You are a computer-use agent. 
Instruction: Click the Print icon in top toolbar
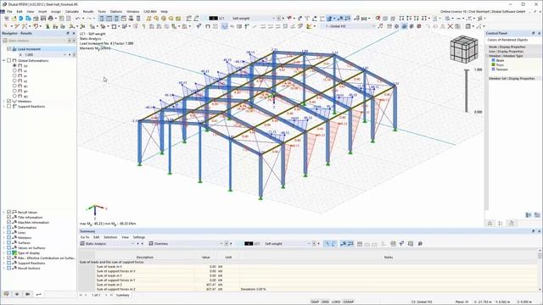51,19
